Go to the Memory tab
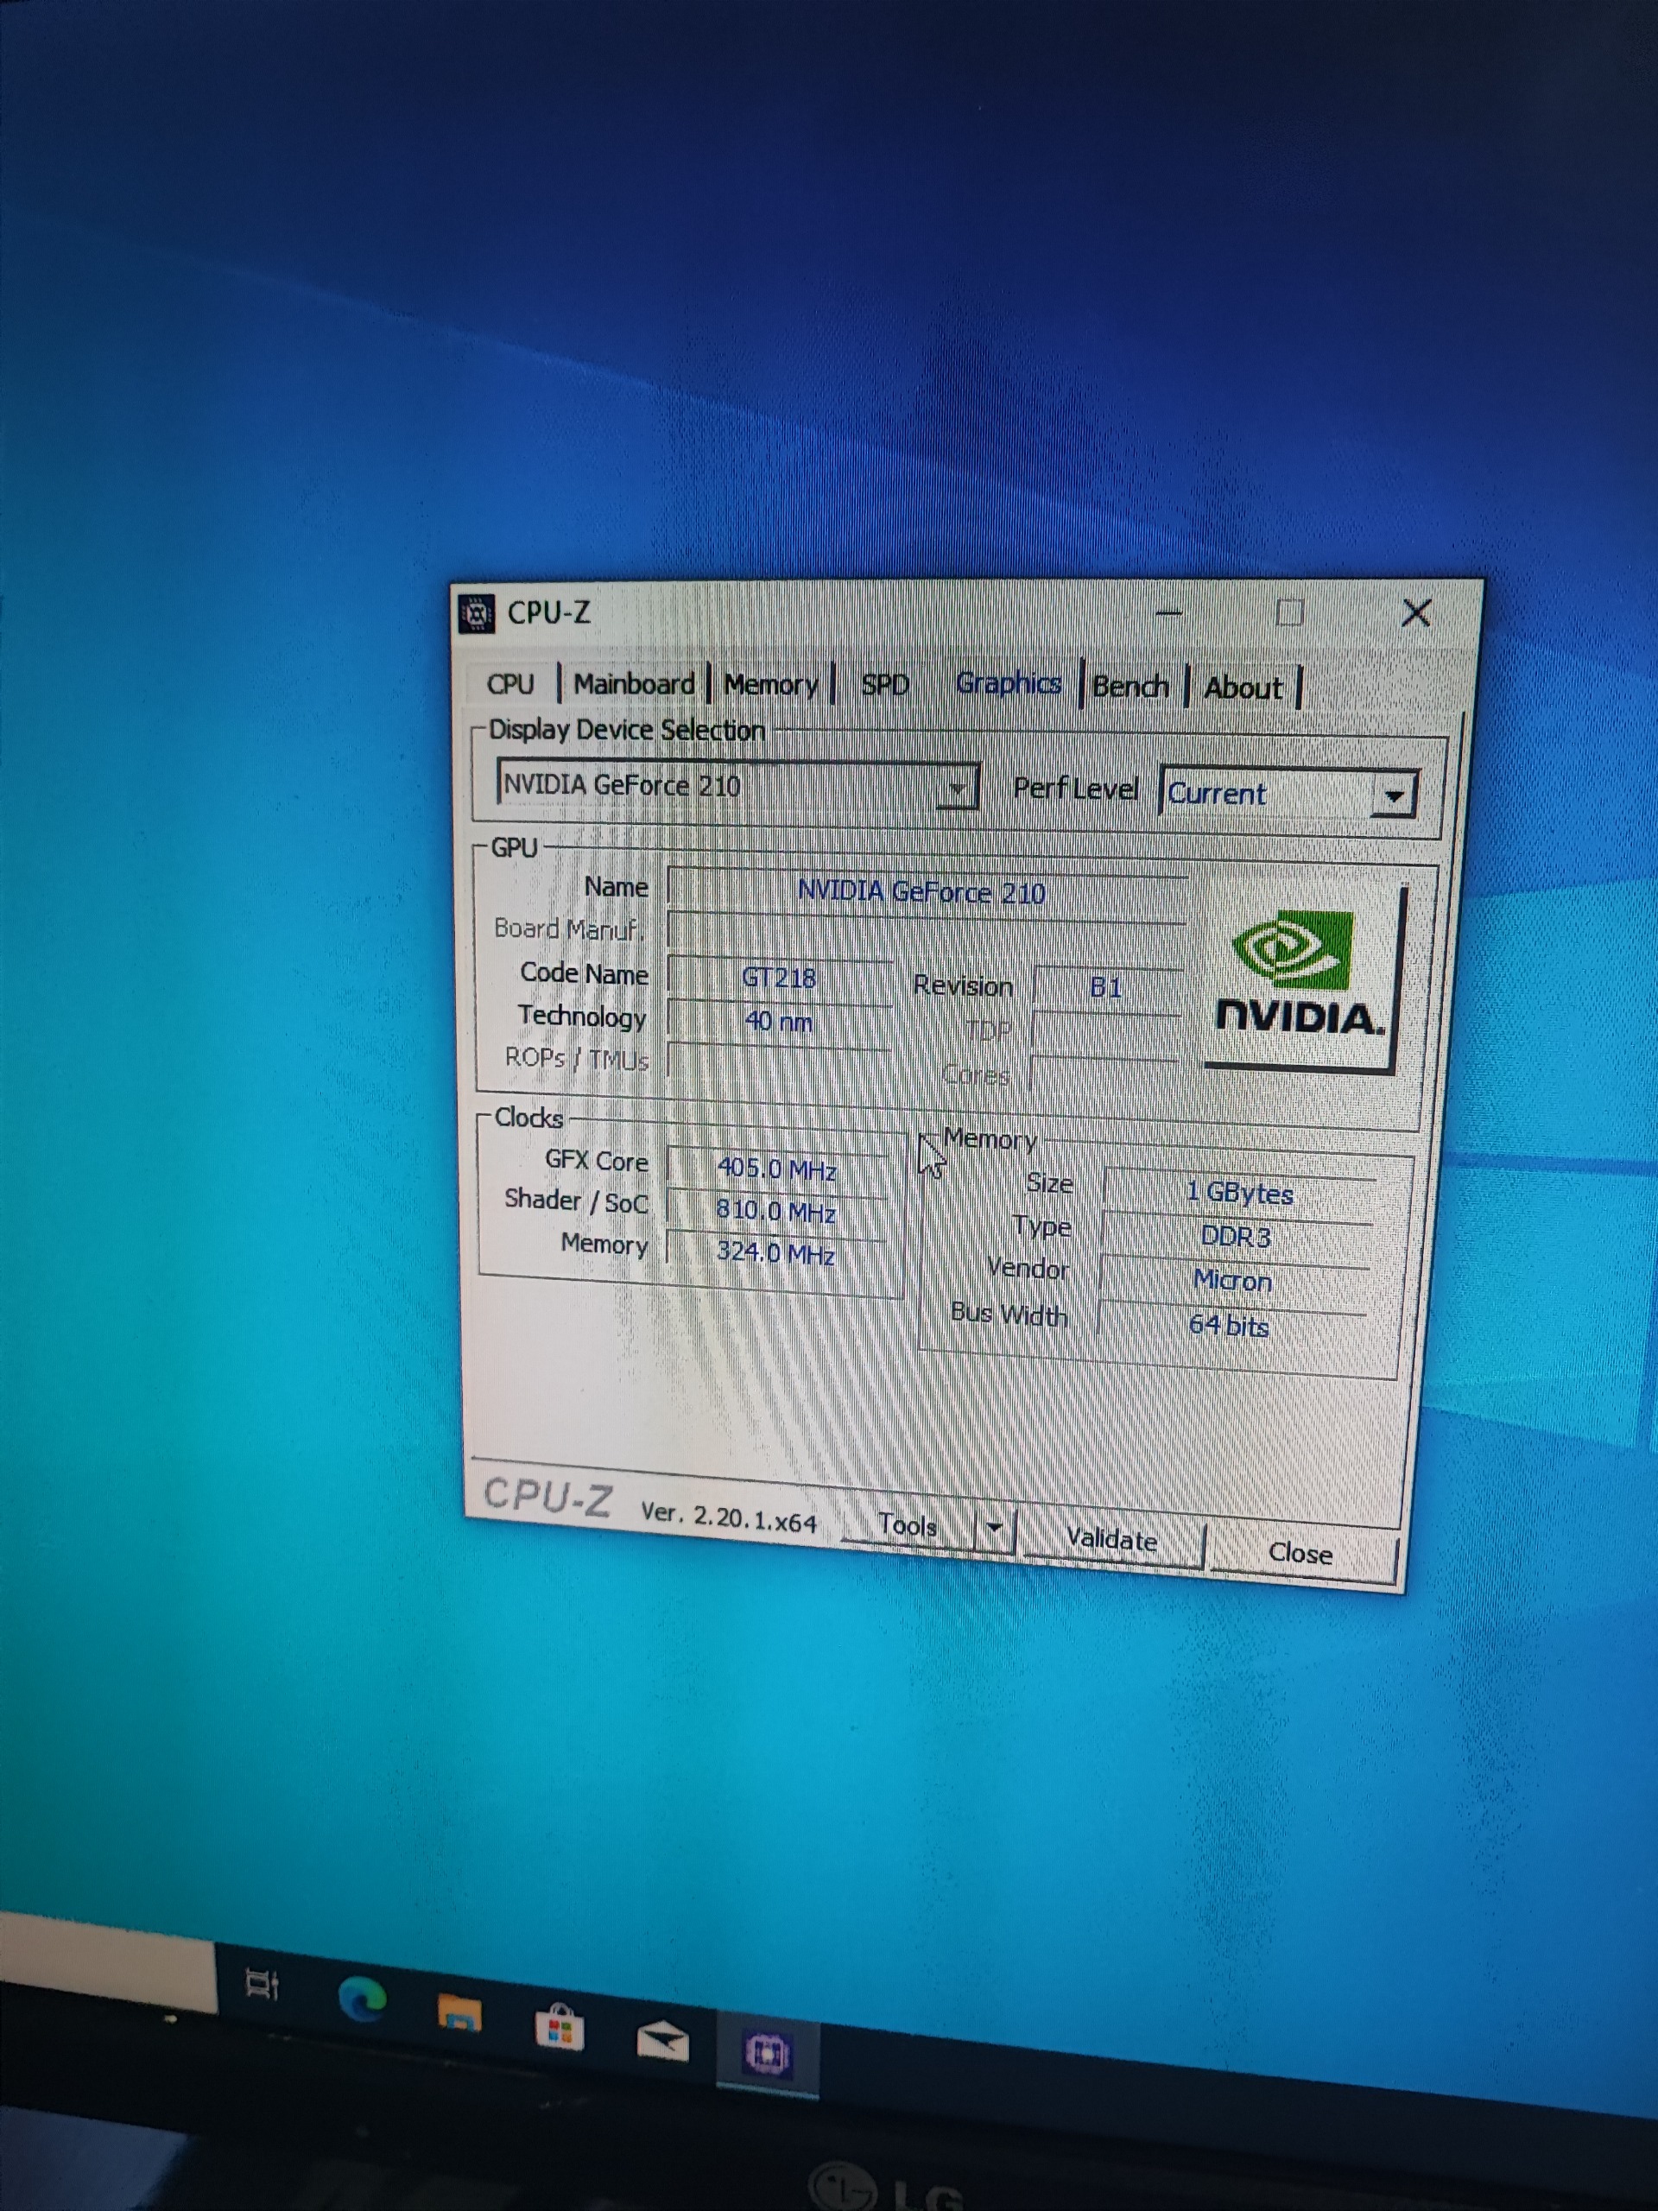The width and height of the screenshot is (1658, 2211). point(770,685)
